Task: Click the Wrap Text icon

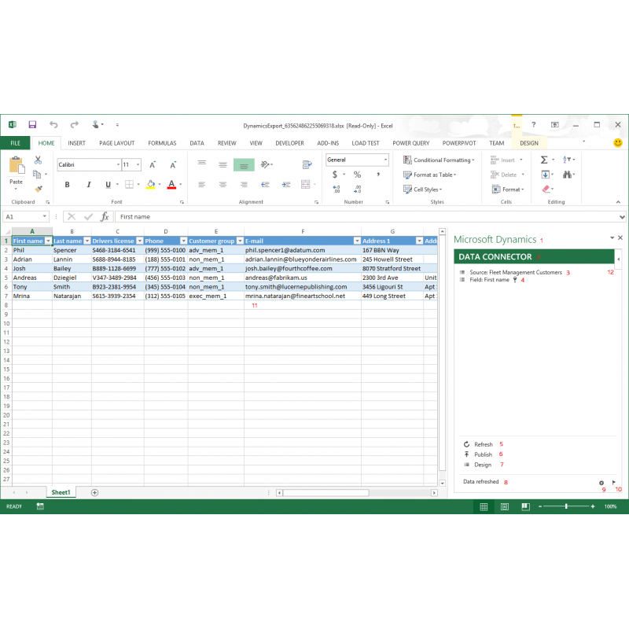Action: 307,164
